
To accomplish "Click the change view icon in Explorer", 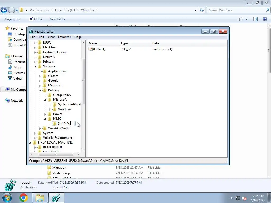I will [x=241, y=19].
